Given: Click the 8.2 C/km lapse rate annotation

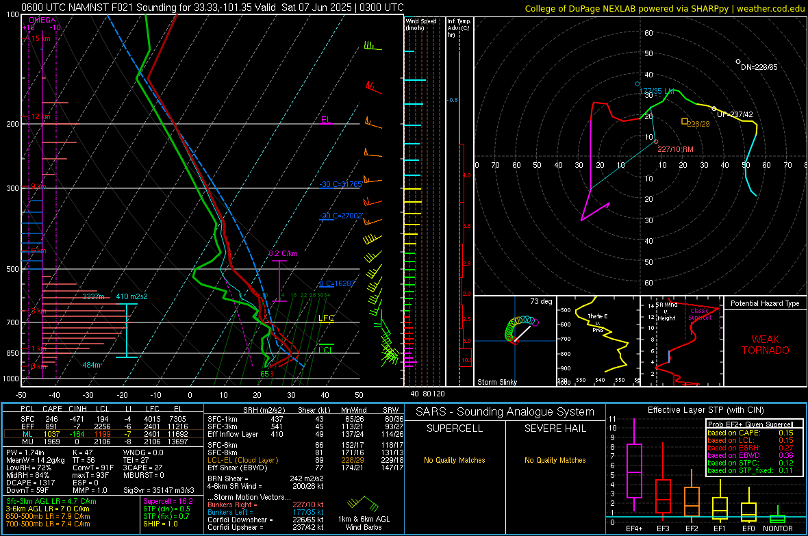Looking at the screenshot, I should pyautogui.click(x=283, y=253).
